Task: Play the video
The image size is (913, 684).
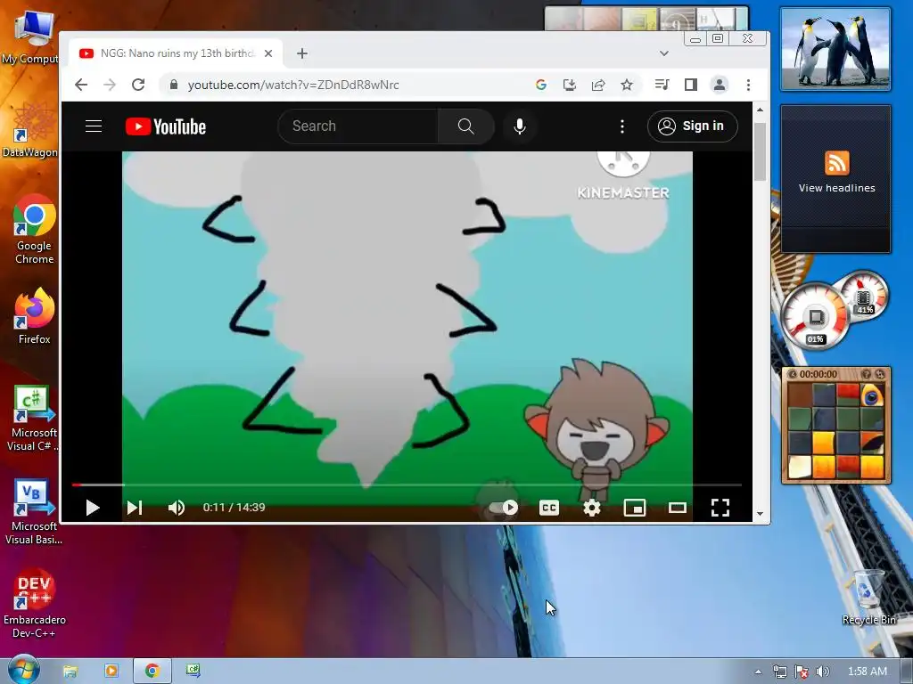Action: coord(92,508)
